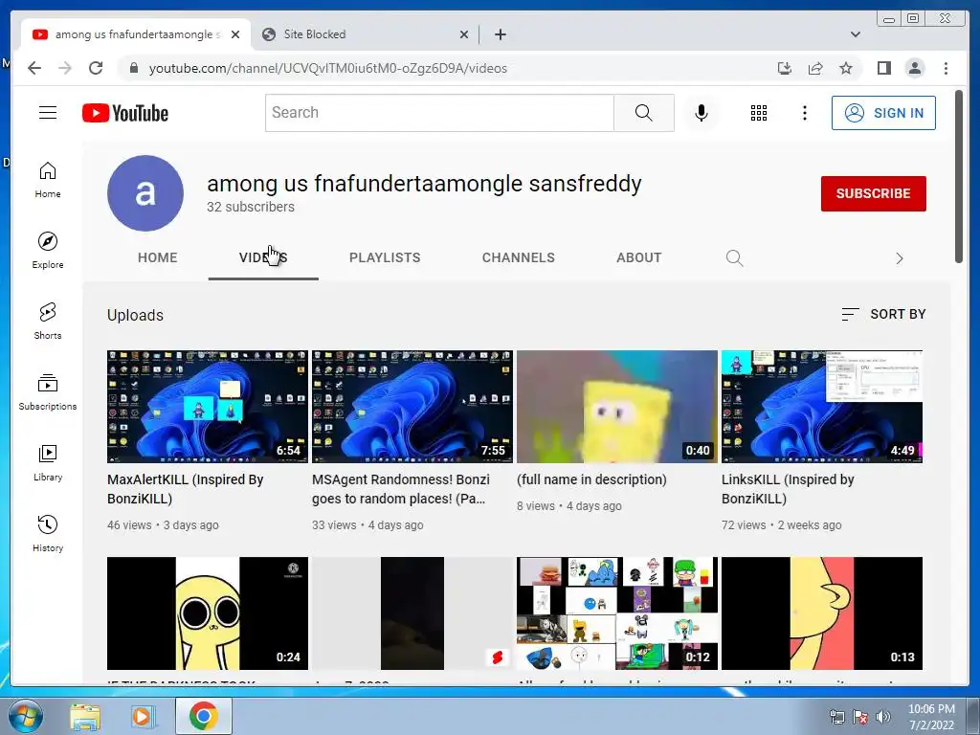
Task: Click the search magnifier button
Action: point(644,113)
